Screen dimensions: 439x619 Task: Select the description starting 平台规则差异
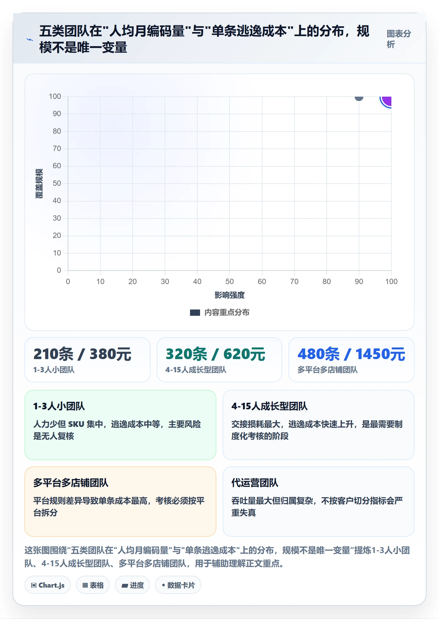click(x=119, y=507)
